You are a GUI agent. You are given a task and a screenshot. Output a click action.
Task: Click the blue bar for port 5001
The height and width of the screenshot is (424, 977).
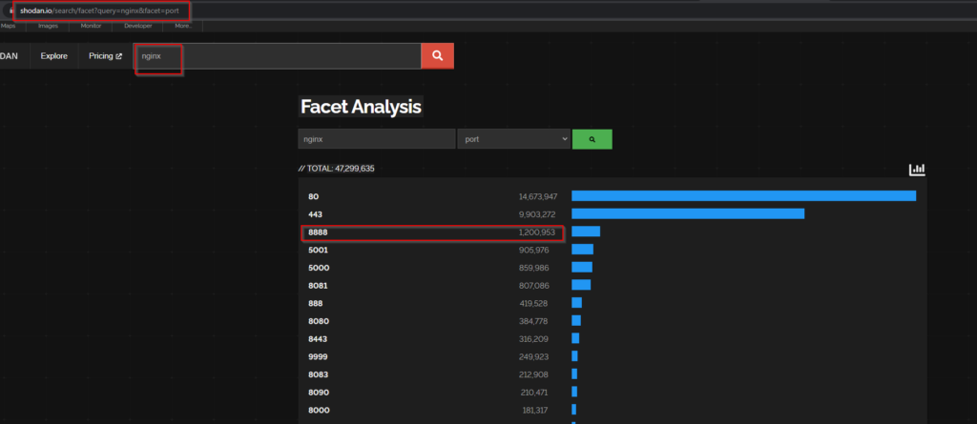[x=582, y=250]
